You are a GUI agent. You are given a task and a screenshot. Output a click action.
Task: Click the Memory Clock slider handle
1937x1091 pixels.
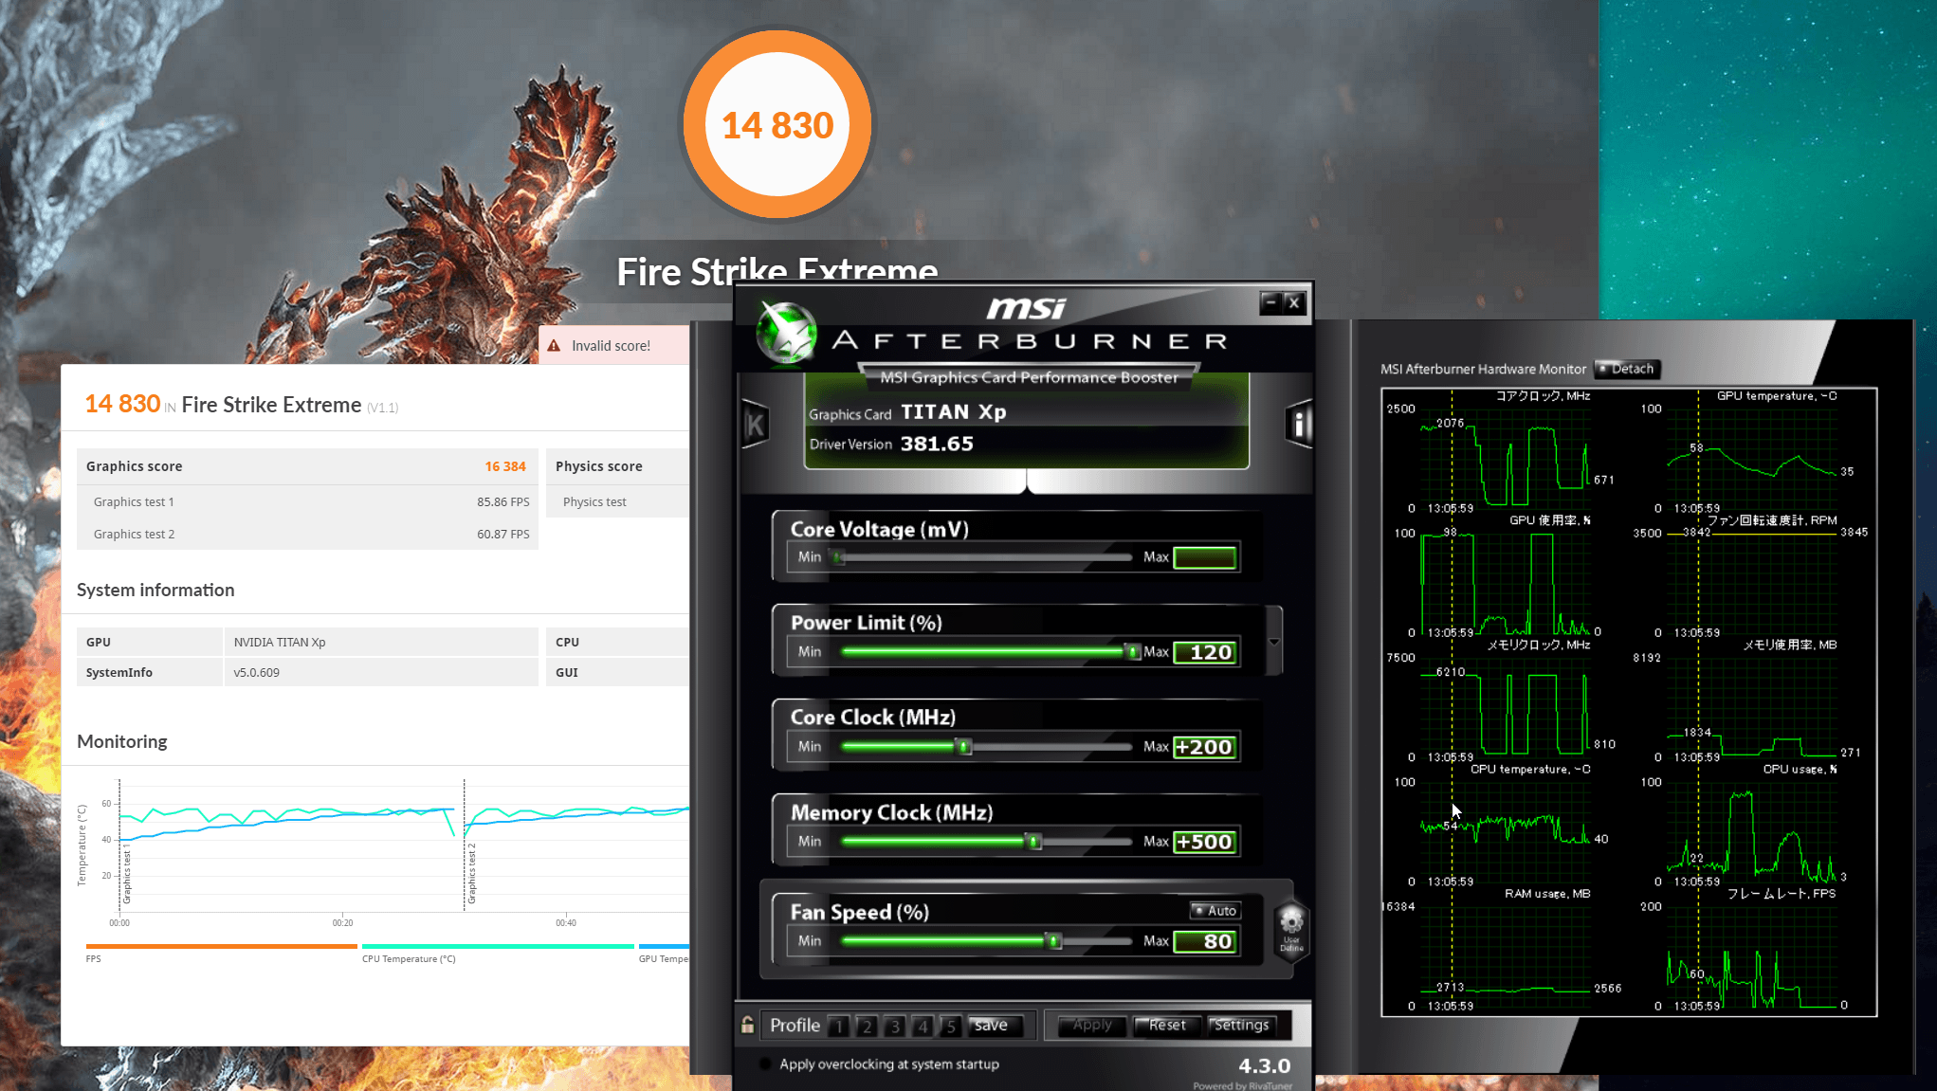coord(1033,842)
